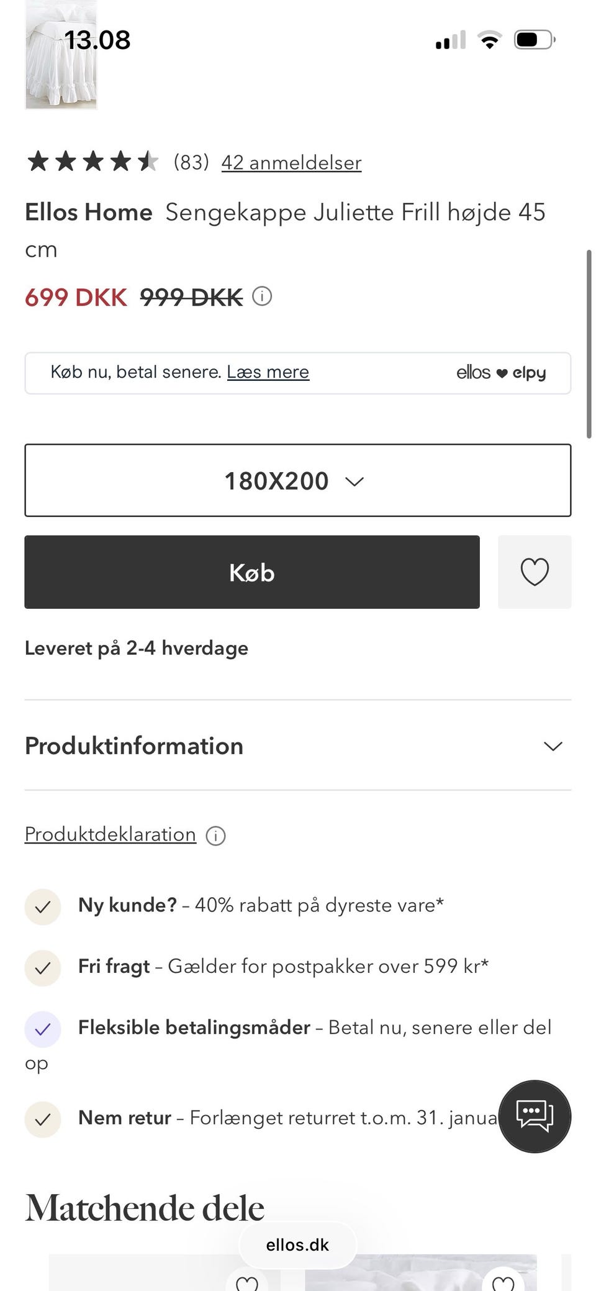Click purple checkmark for Fleksible betalingsmåder
The image size is (596, 1291).
click(42, 1029)
